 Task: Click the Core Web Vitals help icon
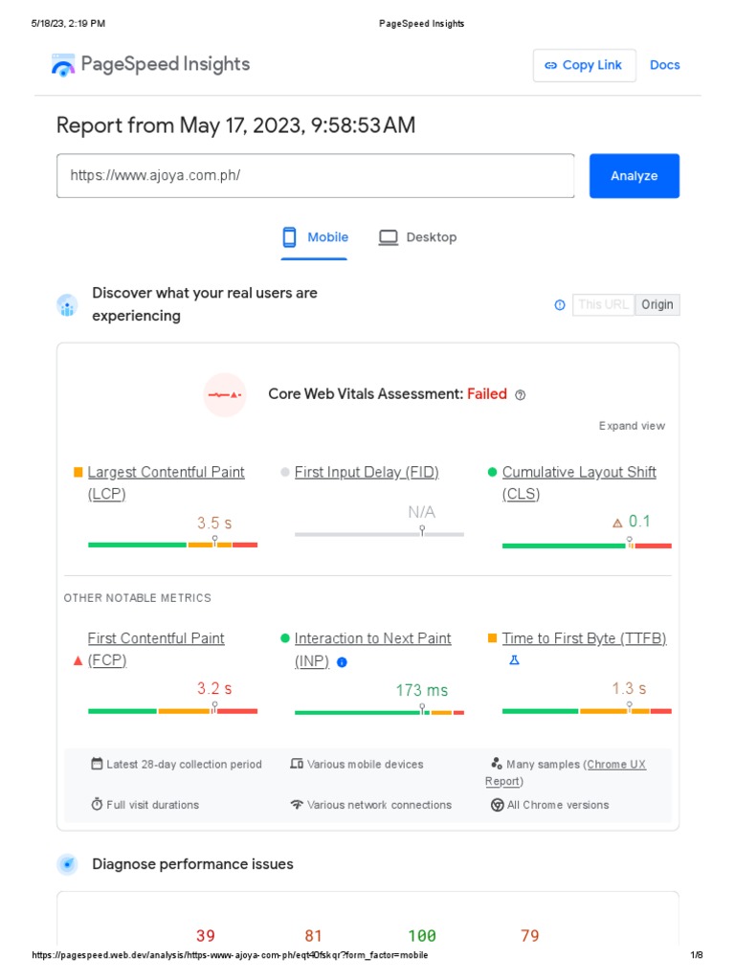point(521,394)
